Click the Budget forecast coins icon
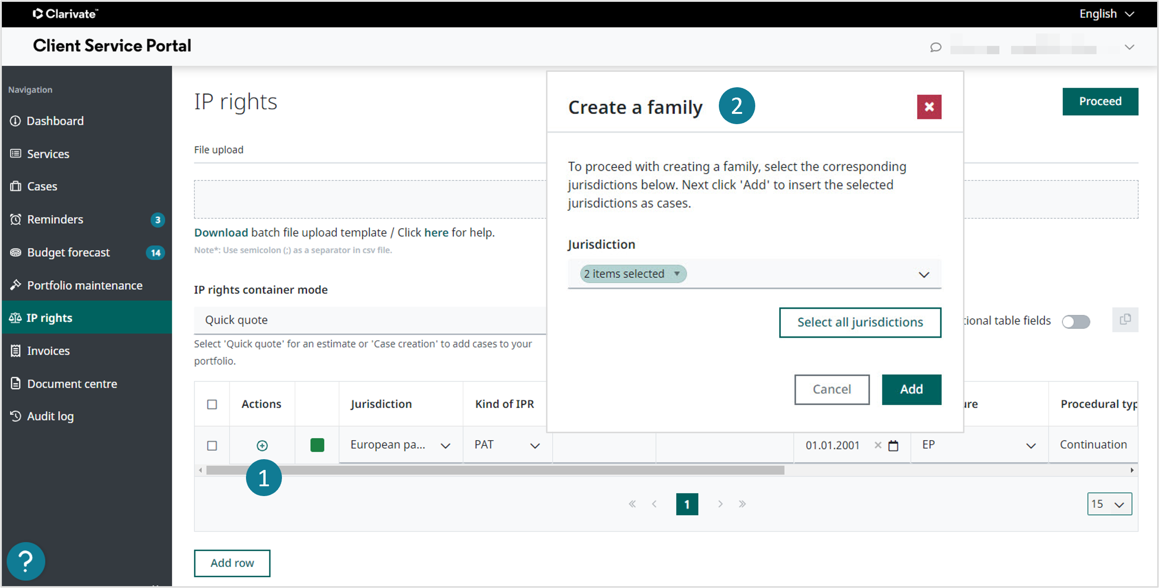 pos(15,252)
